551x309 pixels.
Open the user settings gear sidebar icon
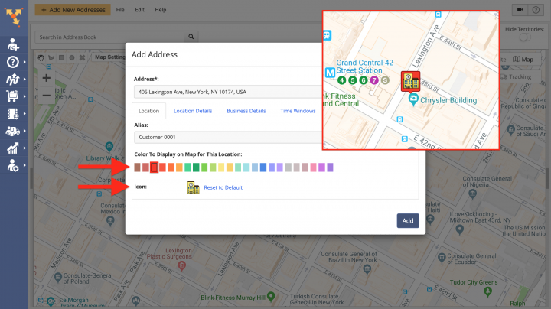point(13,165)
